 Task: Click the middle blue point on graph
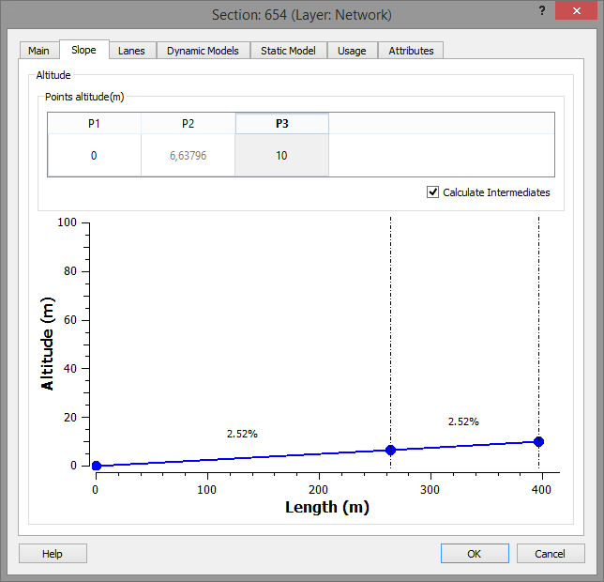point(391,450)
